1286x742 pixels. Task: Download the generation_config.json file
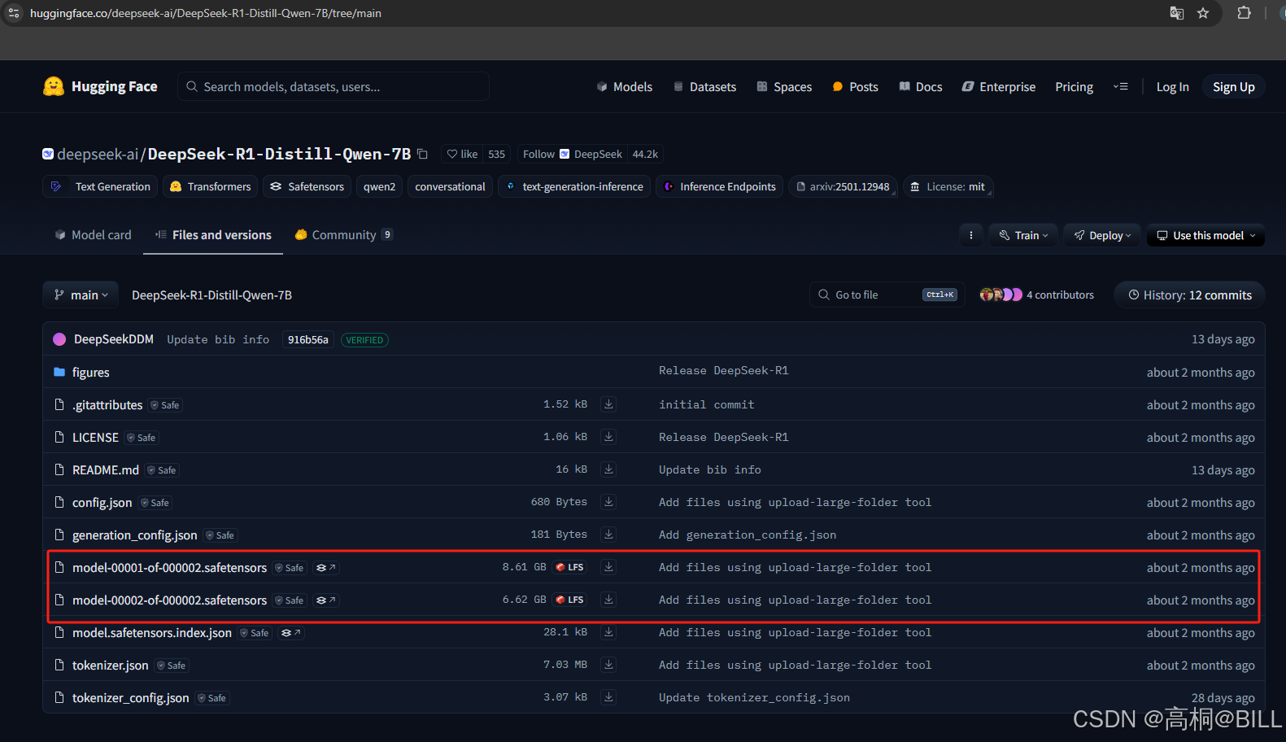[x=608, y=535]
